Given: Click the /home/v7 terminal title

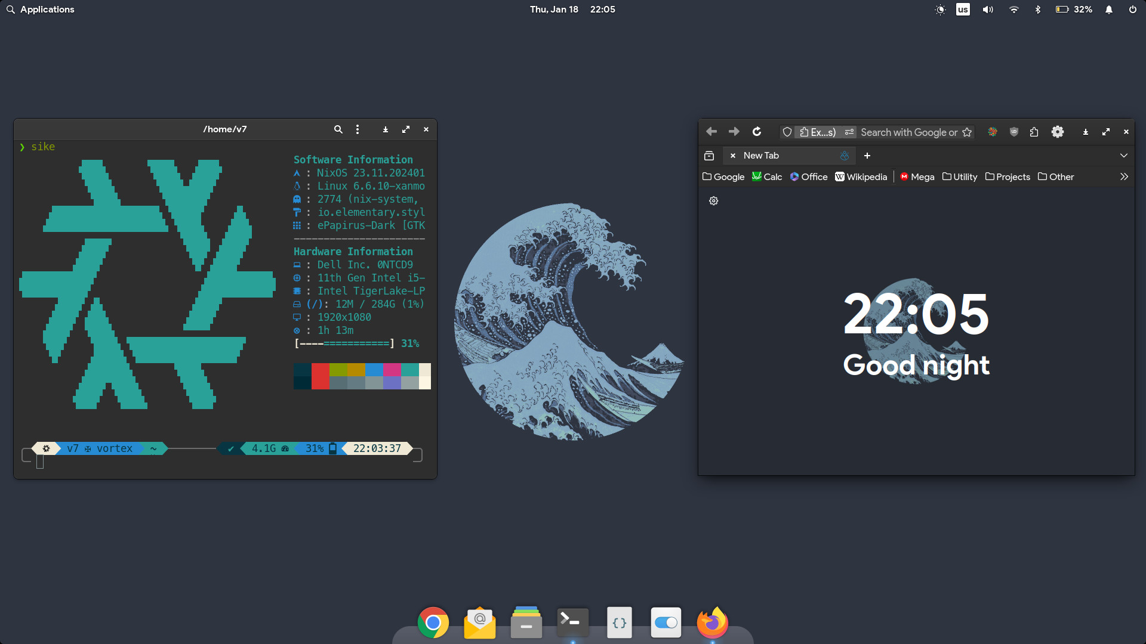Looking at the screenshot, I should pos(225,129).
